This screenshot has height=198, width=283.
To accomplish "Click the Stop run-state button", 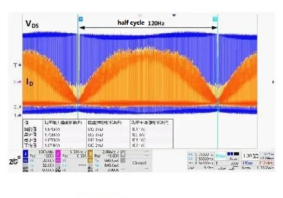I will 220,155.
